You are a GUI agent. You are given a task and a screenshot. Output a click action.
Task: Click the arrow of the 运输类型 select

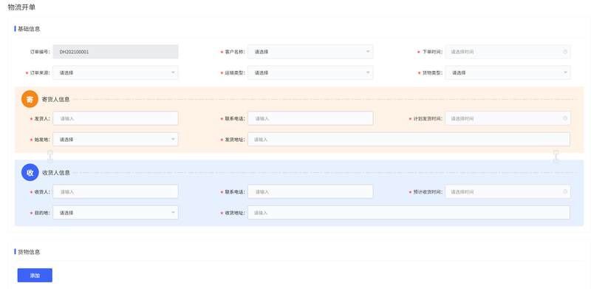[368, 72]
